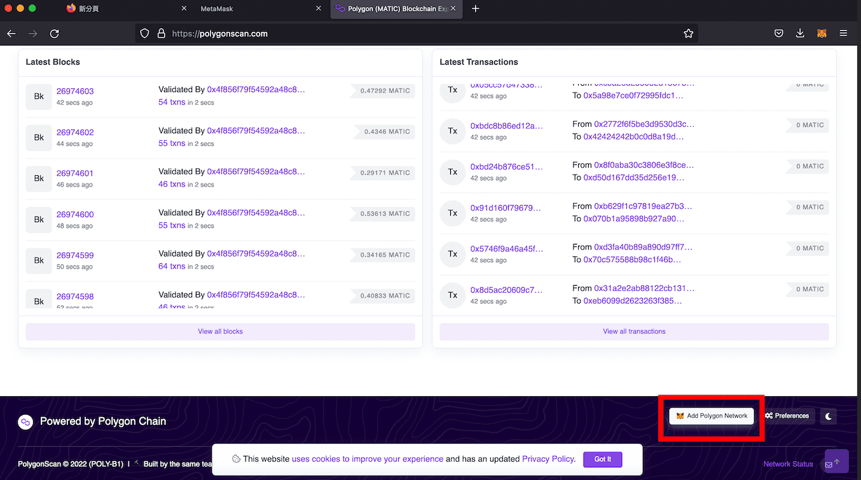
Task: Click the Bk icon for block 26974599
Action: click(x=39, y=260)
